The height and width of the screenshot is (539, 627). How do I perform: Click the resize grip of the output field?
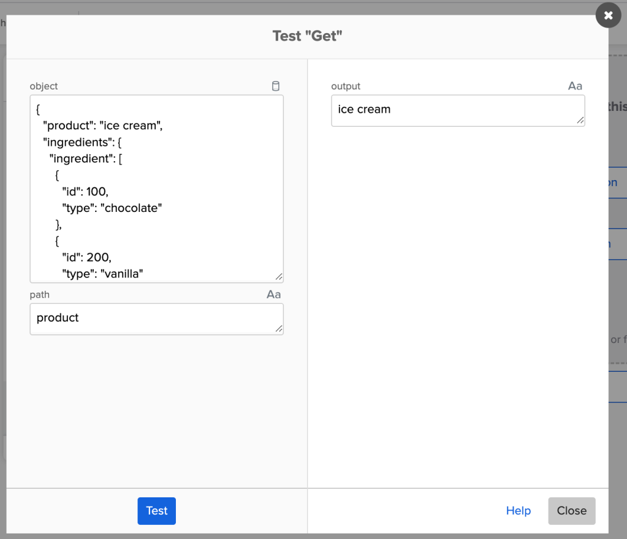[x=581, y=121]
